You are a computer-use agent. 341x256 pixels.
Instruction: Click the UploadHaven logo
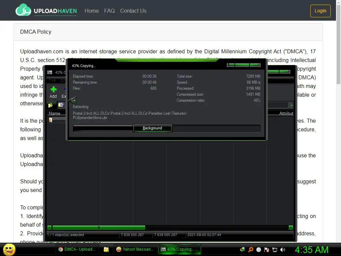[46, 10]
